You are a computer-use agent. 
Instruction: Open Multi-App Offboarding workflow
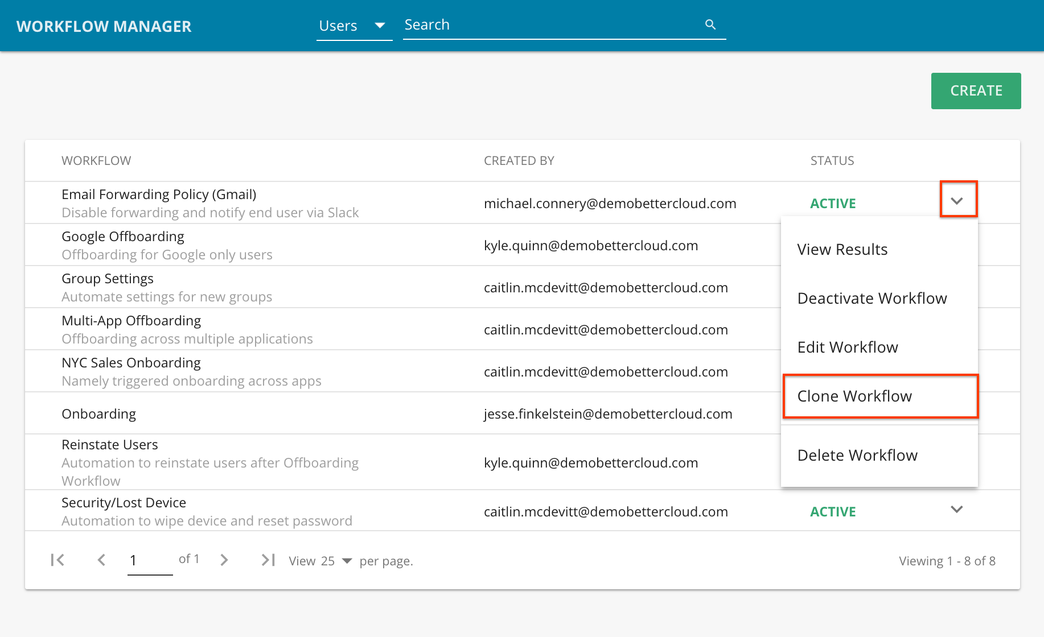(x=131, y=321)
